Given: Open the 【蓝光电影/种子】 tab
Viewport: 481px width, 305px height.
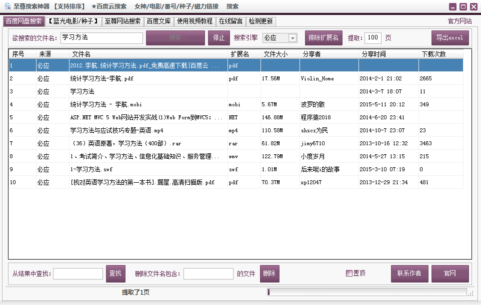Looking at the screenshot, I should (x=73, y=21).
